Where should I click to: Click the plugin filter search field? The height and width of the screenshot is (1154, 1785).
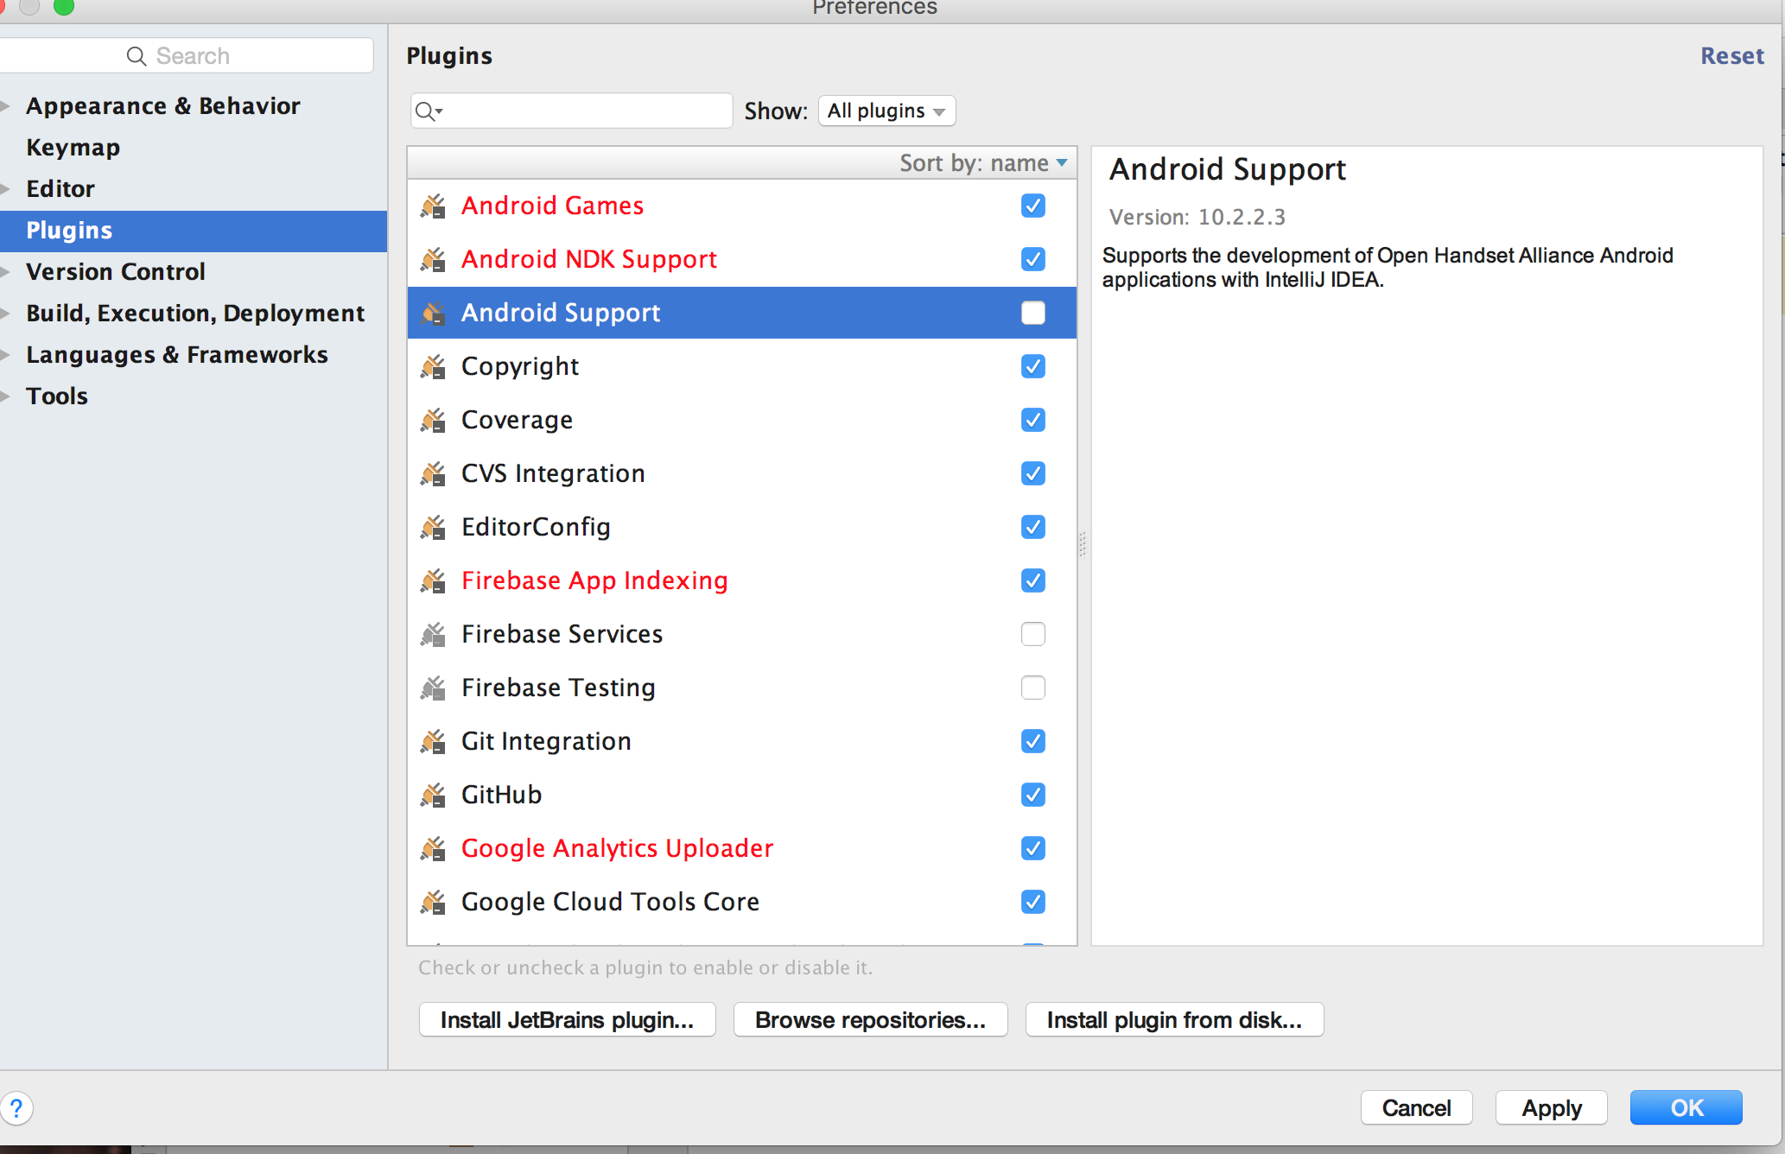pos(571,111)
